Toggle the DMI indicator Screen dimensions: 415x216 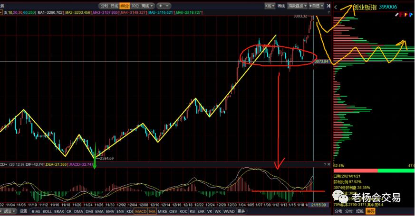[x=89, y=211]
